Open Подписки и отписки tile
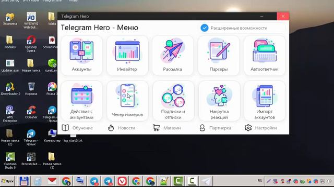 (173, 101)
